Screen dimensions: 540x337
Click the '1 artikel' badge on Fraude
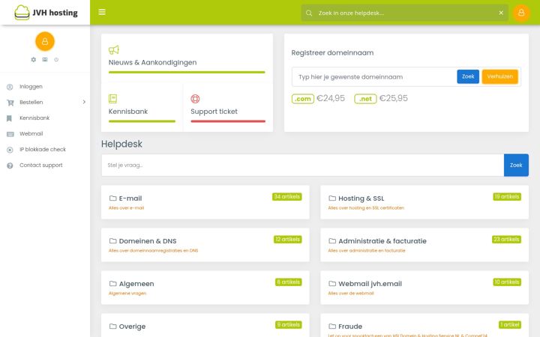tap(510, 324)
